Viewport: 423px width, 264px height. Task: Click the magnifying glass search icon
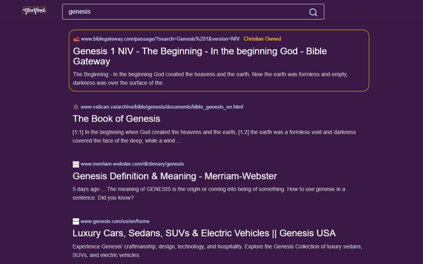313,12
